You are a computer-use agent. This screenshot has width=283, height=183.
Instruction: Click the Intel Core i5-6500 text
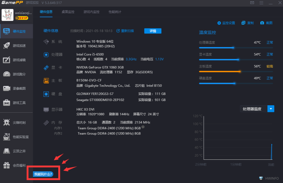click(90, 54)
